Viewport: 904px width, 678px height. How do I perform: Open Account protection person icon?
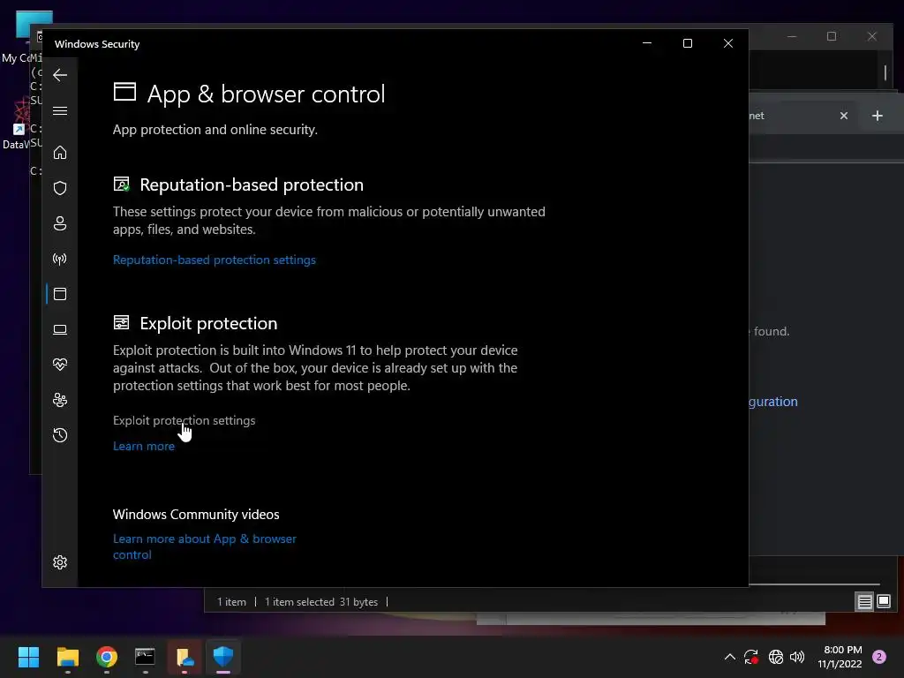point(60,223)
